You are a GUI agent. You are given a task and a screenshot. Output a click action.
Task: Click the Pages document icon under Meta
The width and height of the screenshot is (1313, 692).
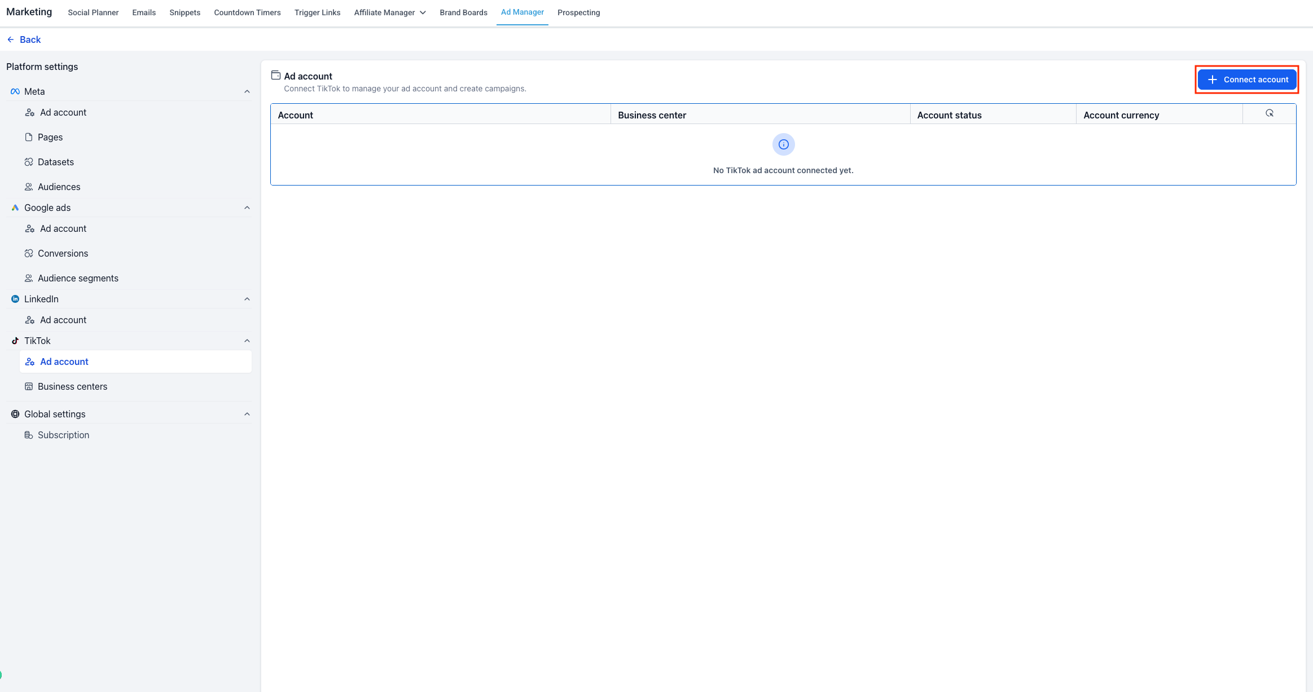click(x=29, y=137)
